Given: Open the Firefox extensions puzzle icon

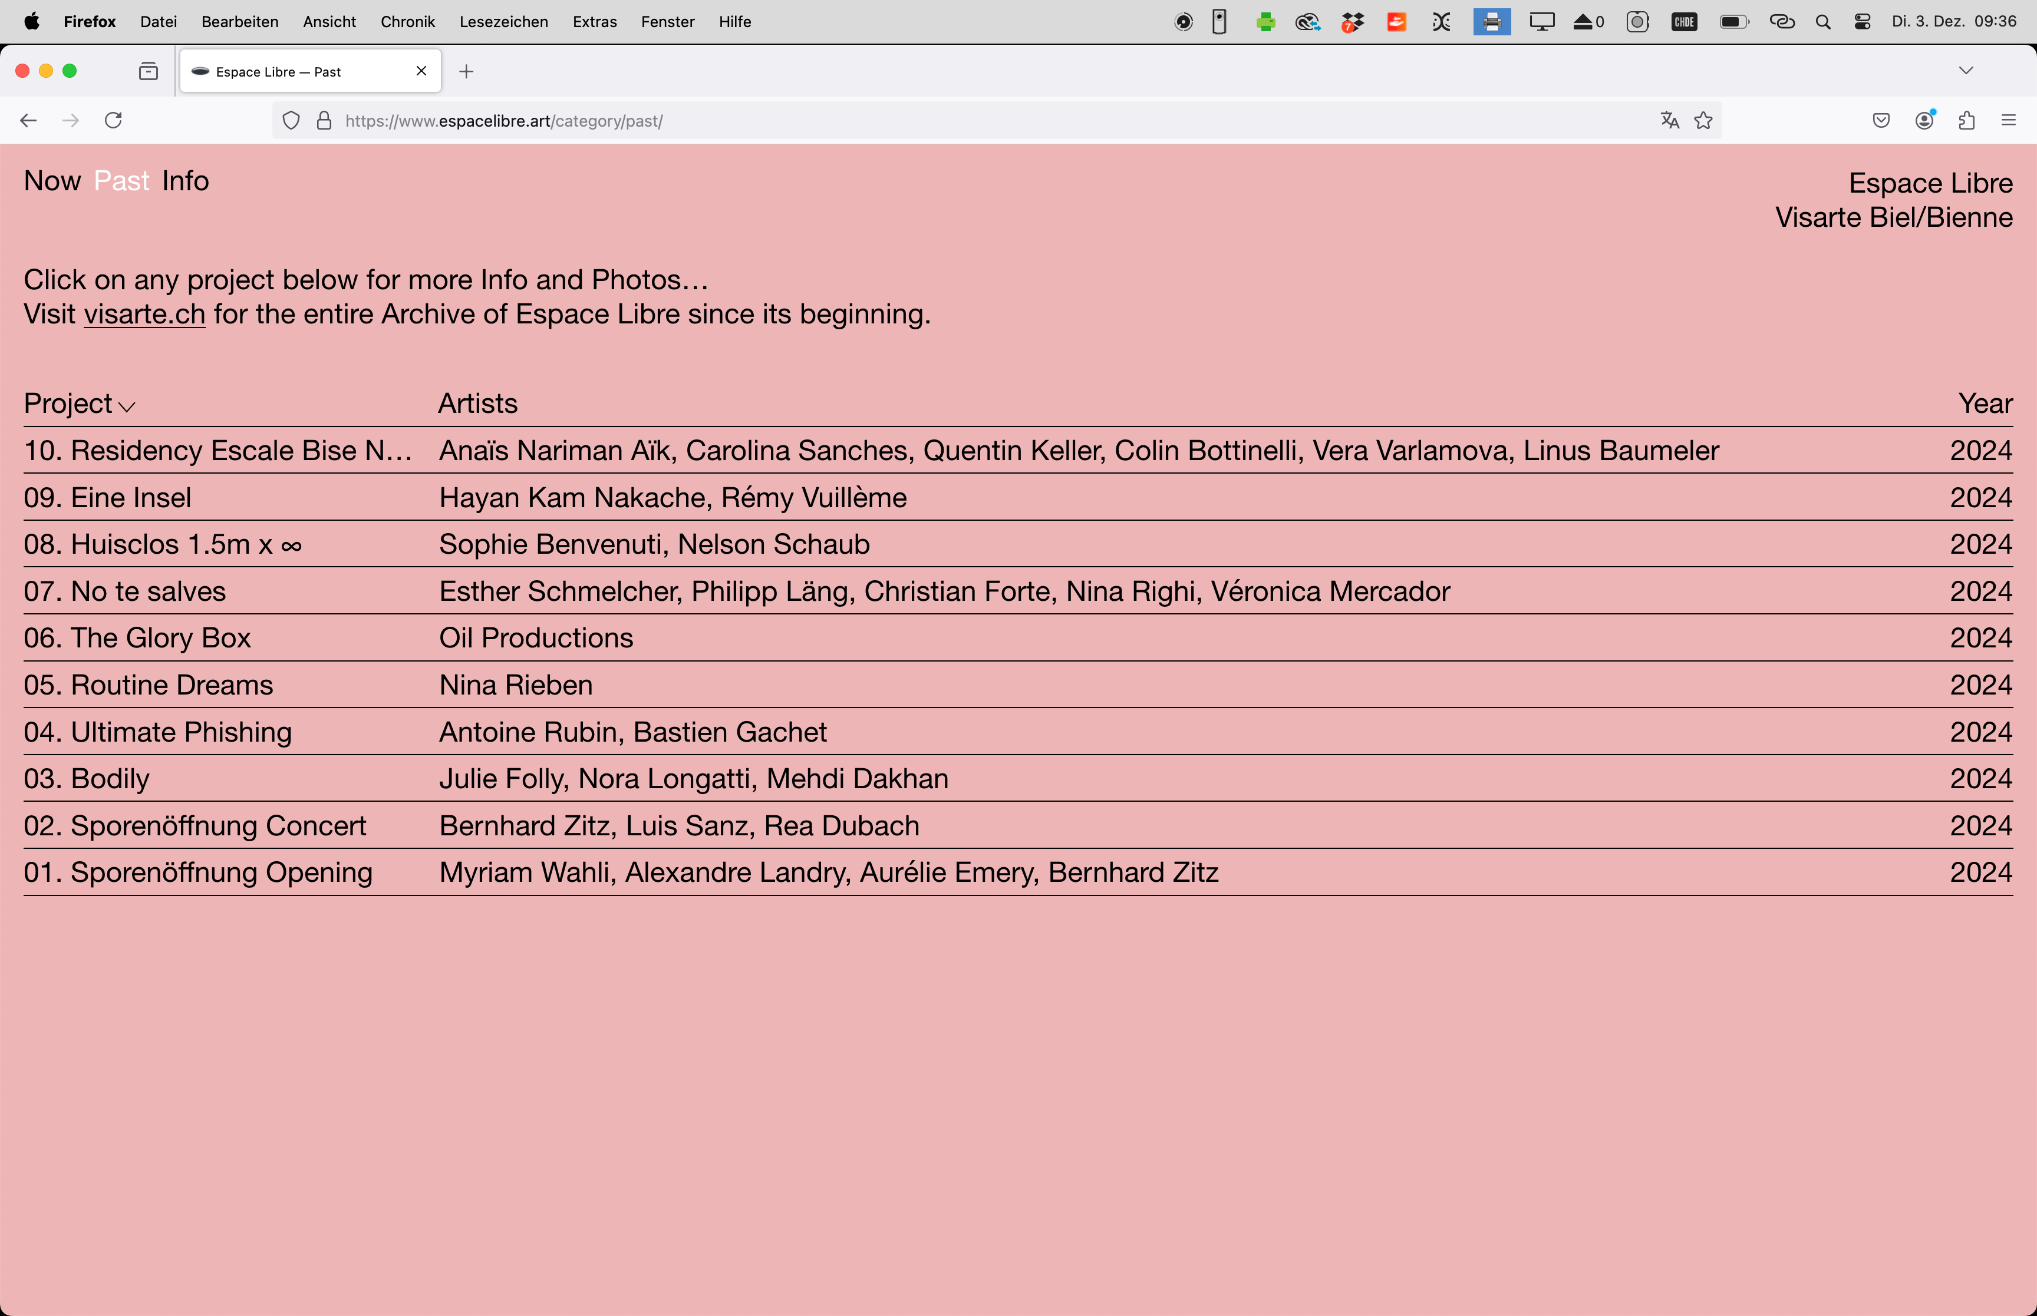Looking at the screenshot, I should pyautogui.click(x=1966, y=121).
